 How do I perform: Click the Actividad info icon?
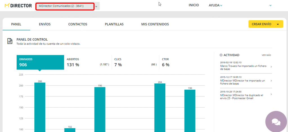pos(221,55)
